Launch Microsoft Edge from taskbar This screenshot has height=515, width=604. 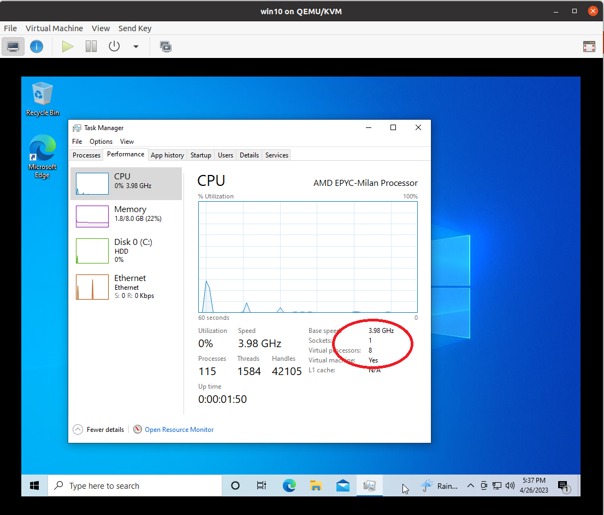(289, 485)
